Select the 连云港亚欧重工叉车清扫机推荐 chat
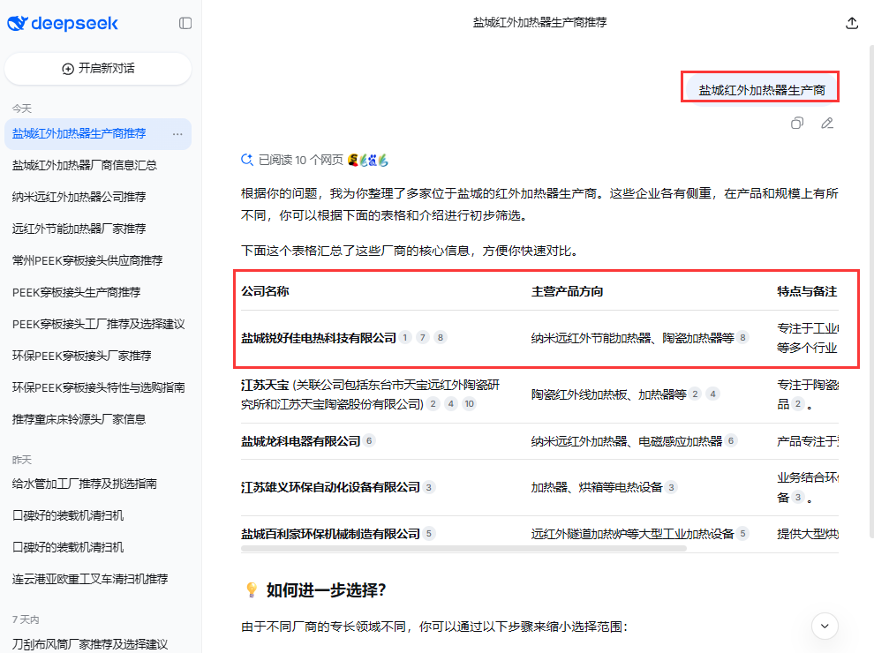The height and width of the screenshot is (653, 874). [90, 579]
